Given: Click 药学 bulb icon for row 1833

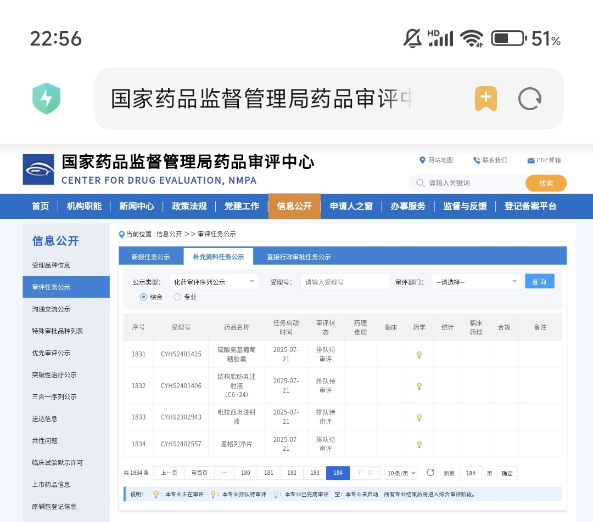Looking at the screenshot, I should click(419, 417).
